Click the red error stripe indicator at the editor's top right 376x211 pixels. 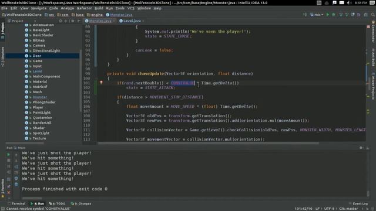coord(368,27)
